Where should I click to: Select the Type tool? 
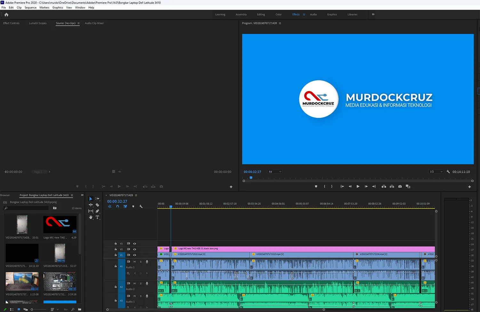pos(97,217)
